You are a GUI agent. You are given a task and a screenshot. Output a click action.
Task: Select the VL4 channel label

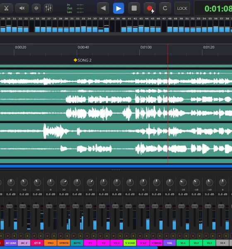[222, 243]
